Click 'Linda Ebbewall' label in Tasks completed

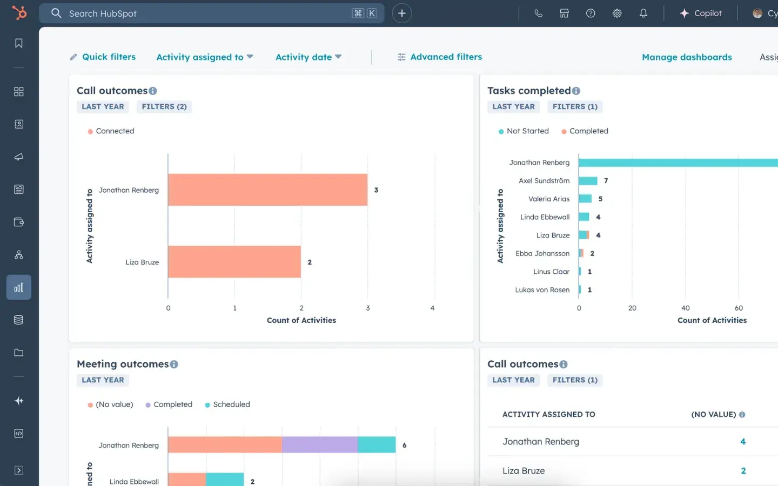[545, 217]
